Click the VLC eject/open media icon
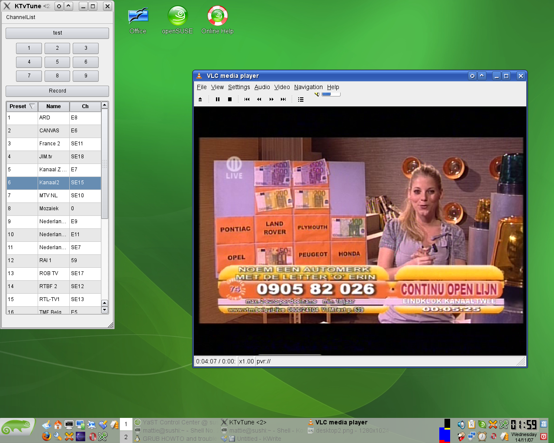Screen dimensions: 554x443 tap(200, 100)
